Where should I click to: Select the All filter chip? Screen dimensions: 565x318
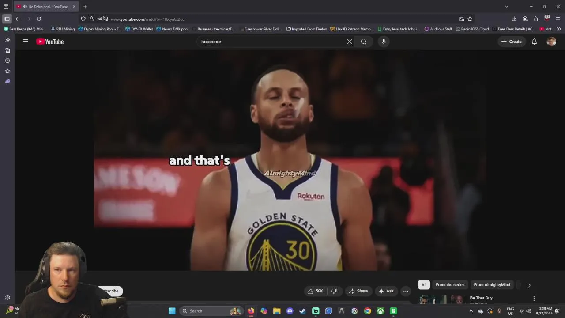424,285
